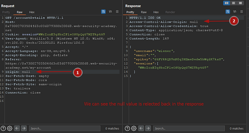Click the Accept-Encoding header line
This screenshot has height=133, width=249.
(36, 55)
